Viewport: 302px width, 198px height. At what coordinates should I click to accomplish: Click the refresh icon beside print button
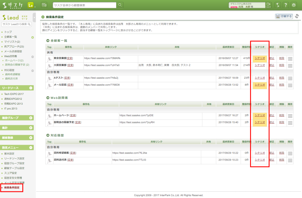tap(297, 16)
